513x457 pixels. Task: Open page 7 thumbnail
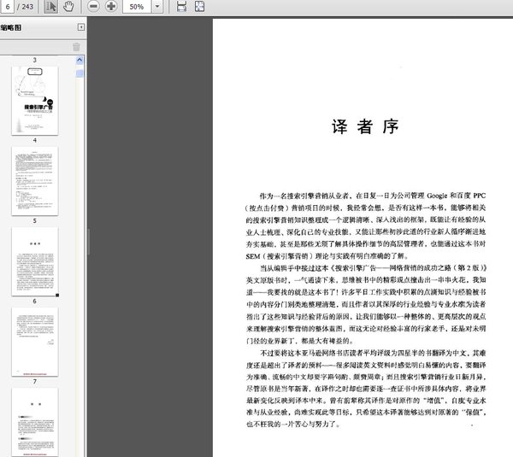coord(35,422)
